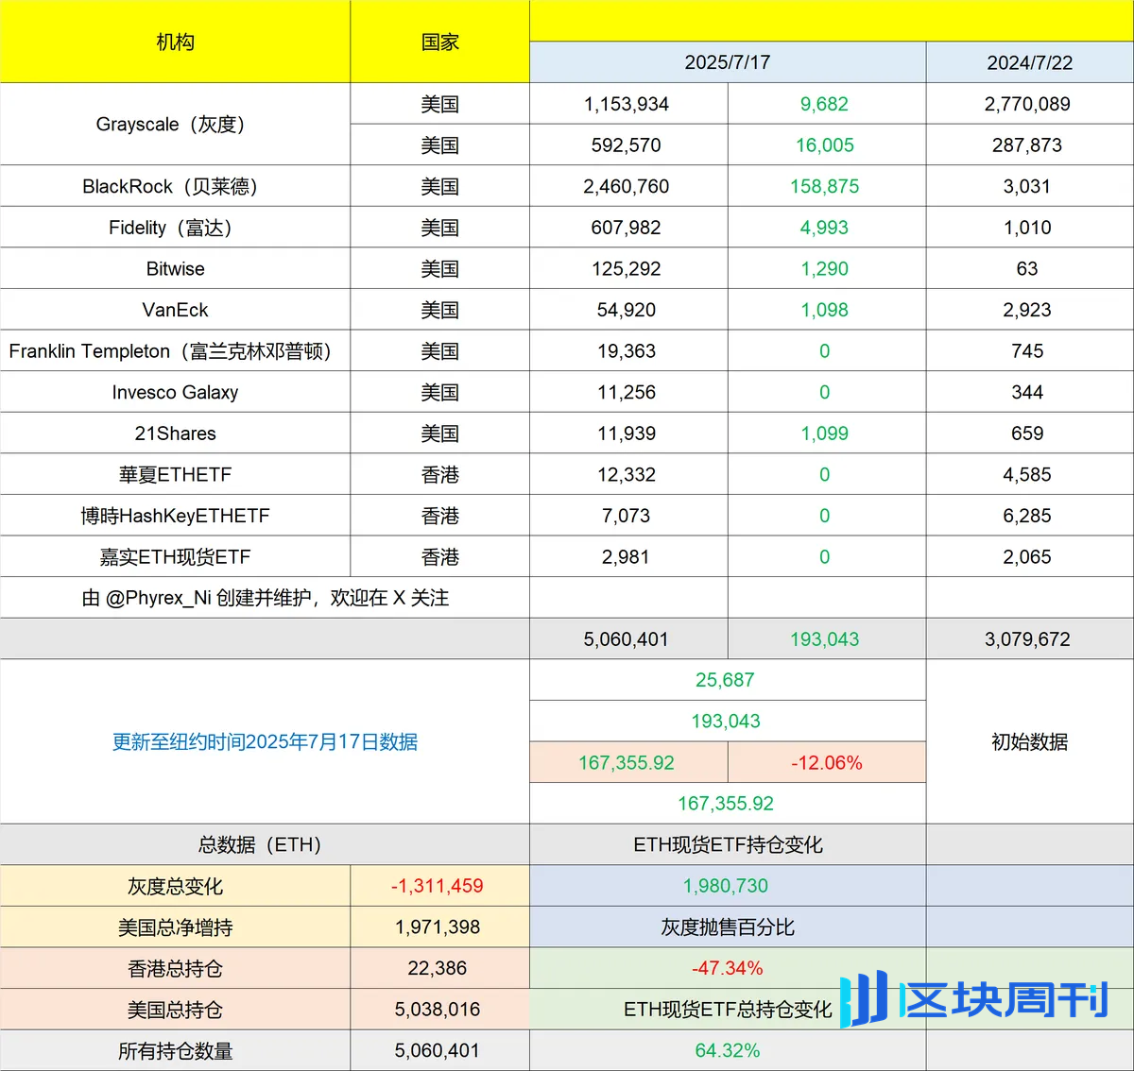Click the holding value 125,292
Screen dimensions: 1134x1071
(627, 269)
